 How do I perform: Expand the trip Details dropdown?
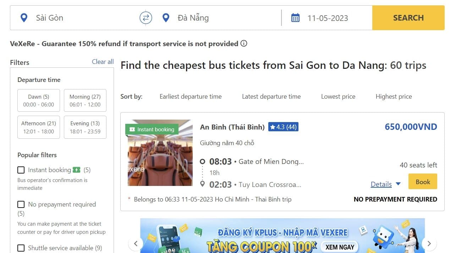coord(385,184)
